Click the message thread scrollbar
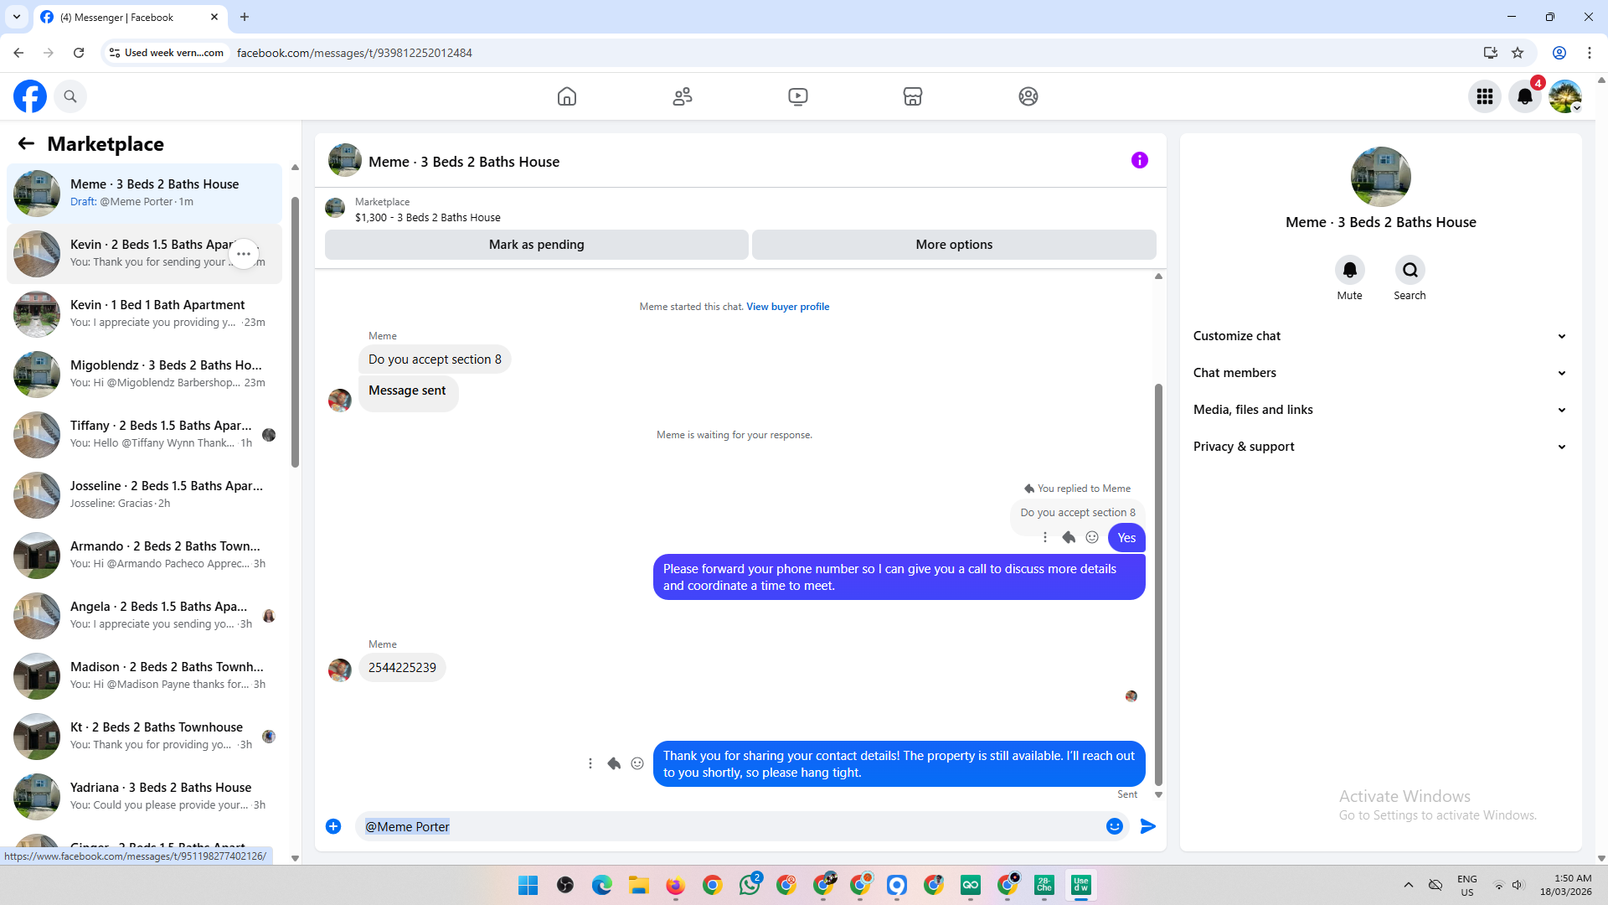Image resolution: width=1608 pixels, height=905 pixels. tap(1158, 585)
